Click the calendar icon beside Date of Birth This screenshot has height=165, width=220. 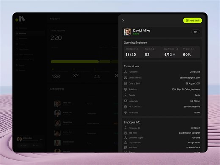click(x=126, y=83)
